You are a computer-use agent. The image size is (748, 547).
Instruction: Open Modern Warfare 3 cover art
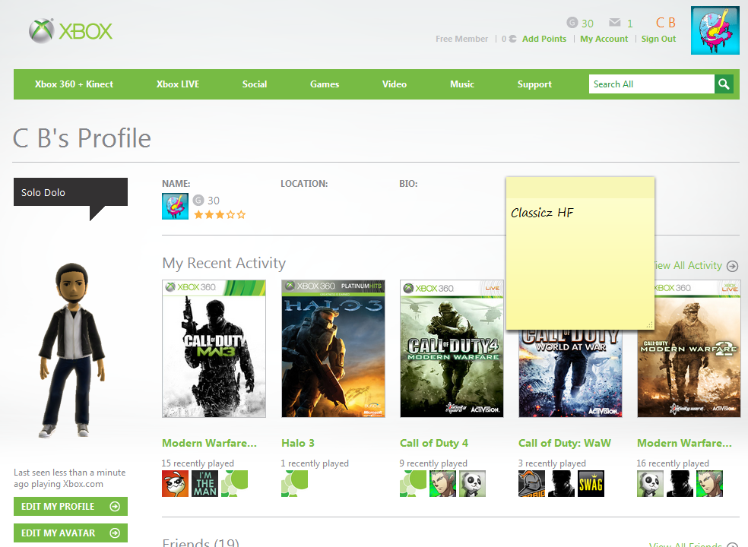pyautogui.click(x=214, y=349)
